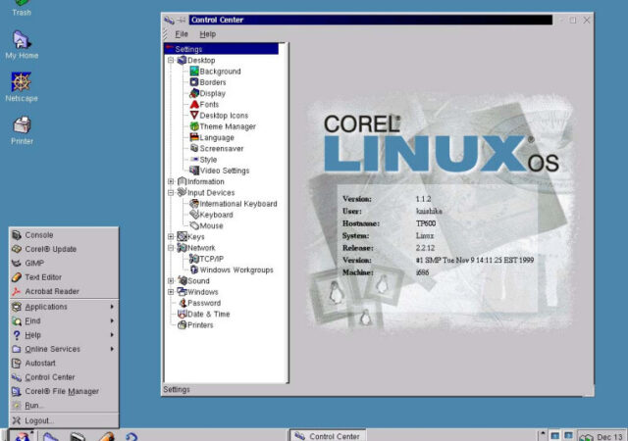Open the Trash desktop icon

click(x=21, y=5)
